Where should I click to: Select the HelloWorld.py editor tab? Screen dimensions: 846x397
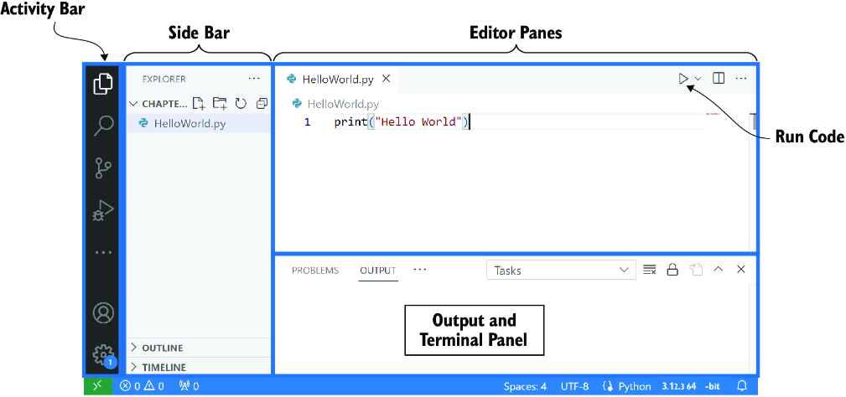coord(337,80)
